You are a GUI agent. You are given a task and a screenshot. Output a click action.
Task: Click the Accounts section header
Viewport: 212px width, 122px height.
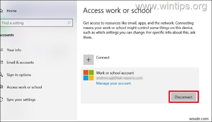point(7,35)
